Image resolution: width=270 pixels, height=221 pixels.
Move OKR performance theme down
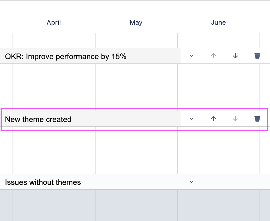(x=235, y=56)
